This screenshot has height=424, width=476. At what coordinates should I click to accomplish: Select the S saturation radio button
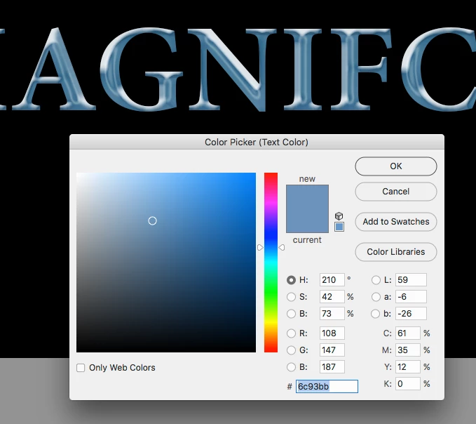pyautogui.click(x=291, y=297)
